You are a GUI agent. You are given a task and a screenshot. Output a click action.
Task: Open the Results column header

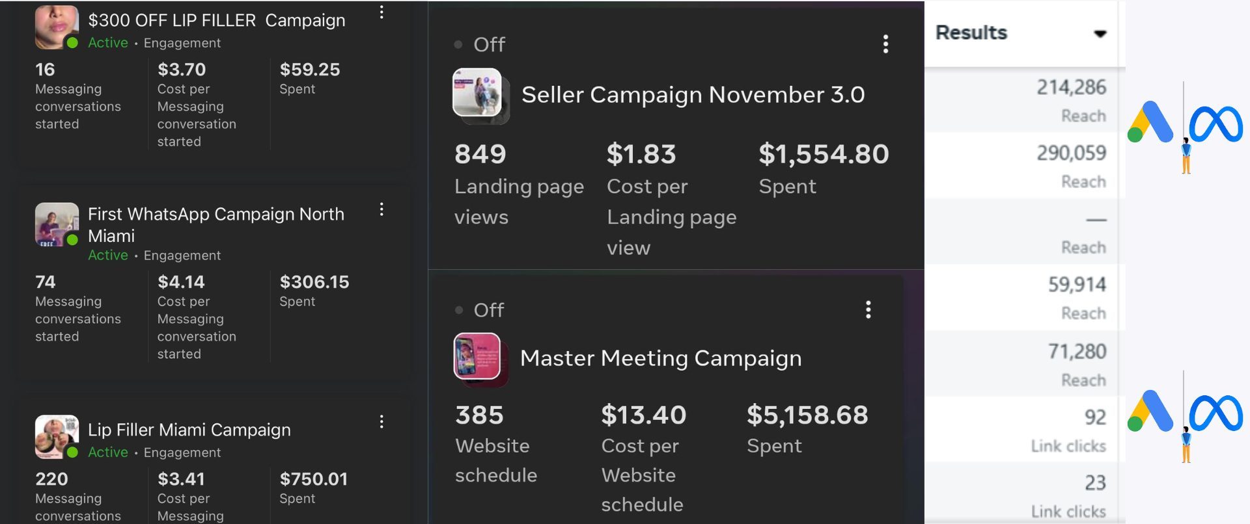[971, 33]
